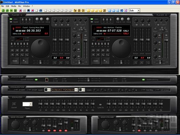The height and width of the screenshot is (135, 180).
Task: Open the Edit menu
Action: click(x=7, y=6)
